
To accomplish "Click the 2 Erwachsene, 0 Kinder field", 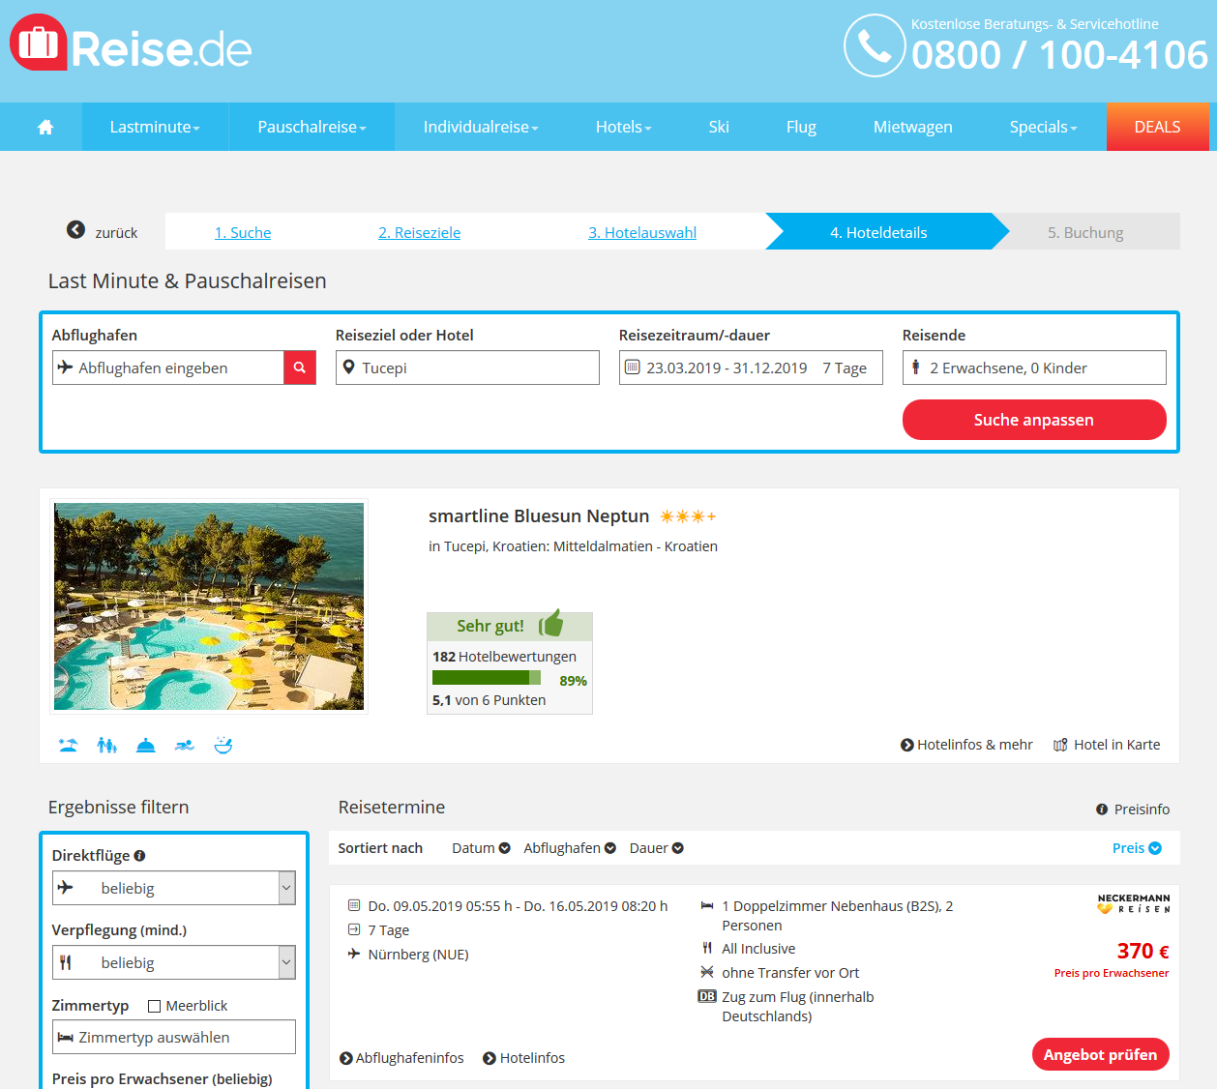I will (x=1034, y=368).
